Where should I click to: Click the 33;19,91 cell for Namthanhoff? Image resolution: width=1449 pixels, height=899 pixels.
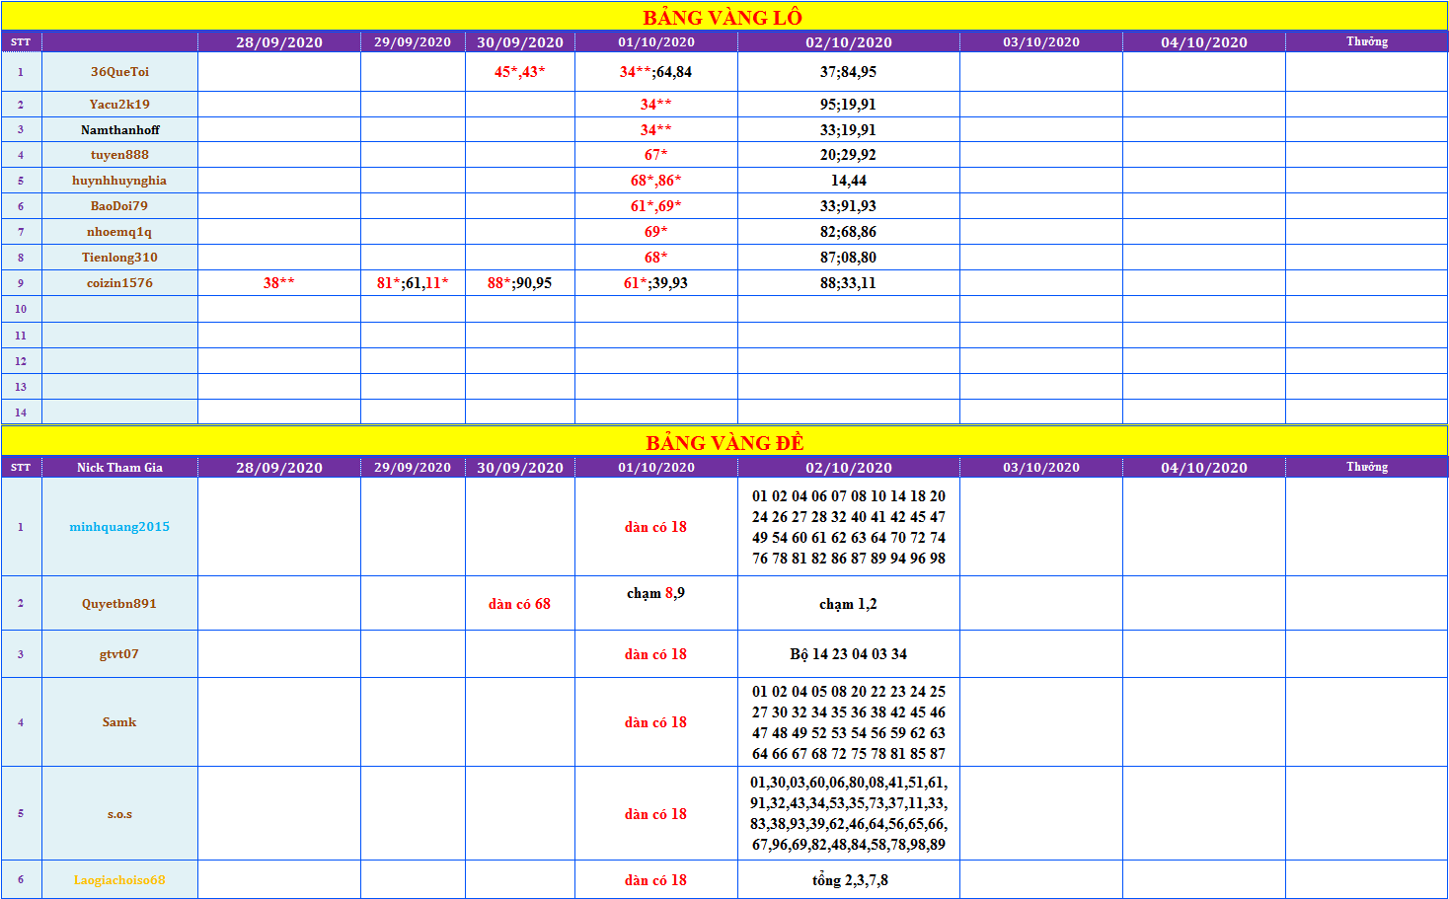coord(849,129)
